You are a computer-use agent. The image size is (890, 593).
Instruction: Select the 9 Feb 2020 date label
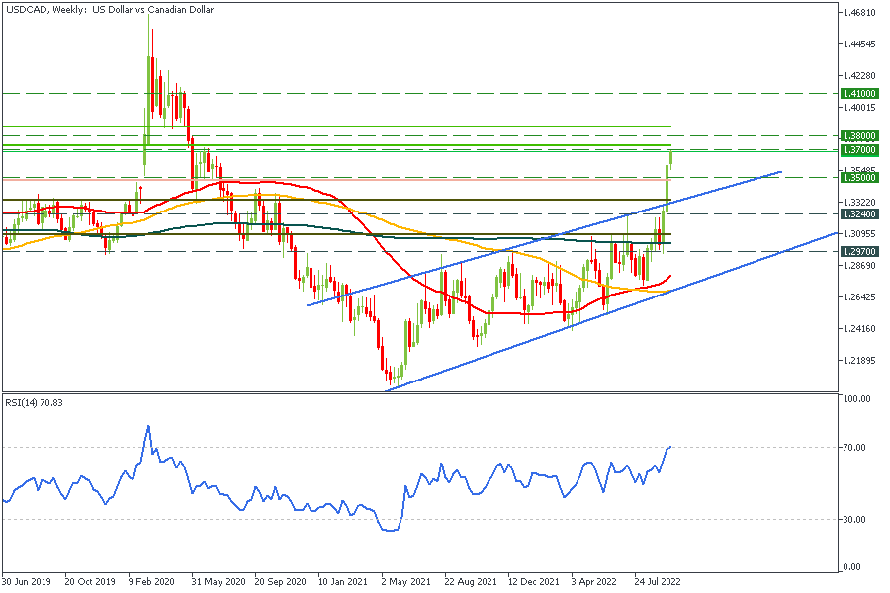pos(154,582)
